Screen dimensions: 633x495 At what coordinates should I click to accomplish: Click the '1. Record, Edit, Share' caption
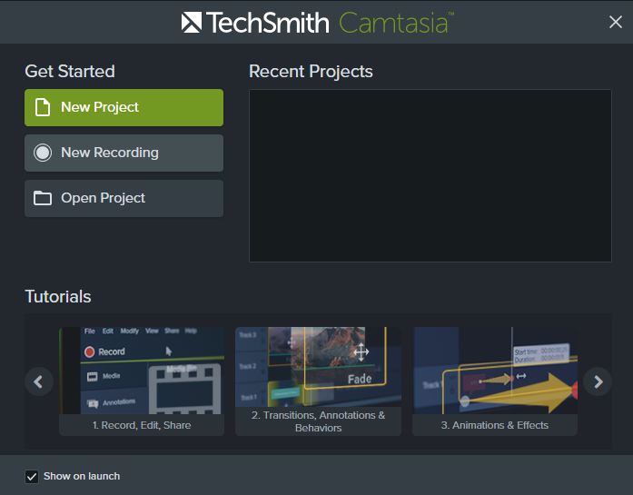[x=142, y=425]
